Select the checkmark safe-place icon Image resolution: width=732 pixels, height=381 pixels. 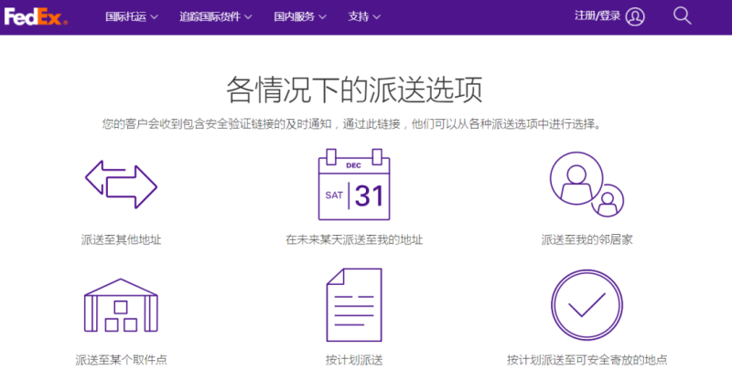[x=587, y=306]
